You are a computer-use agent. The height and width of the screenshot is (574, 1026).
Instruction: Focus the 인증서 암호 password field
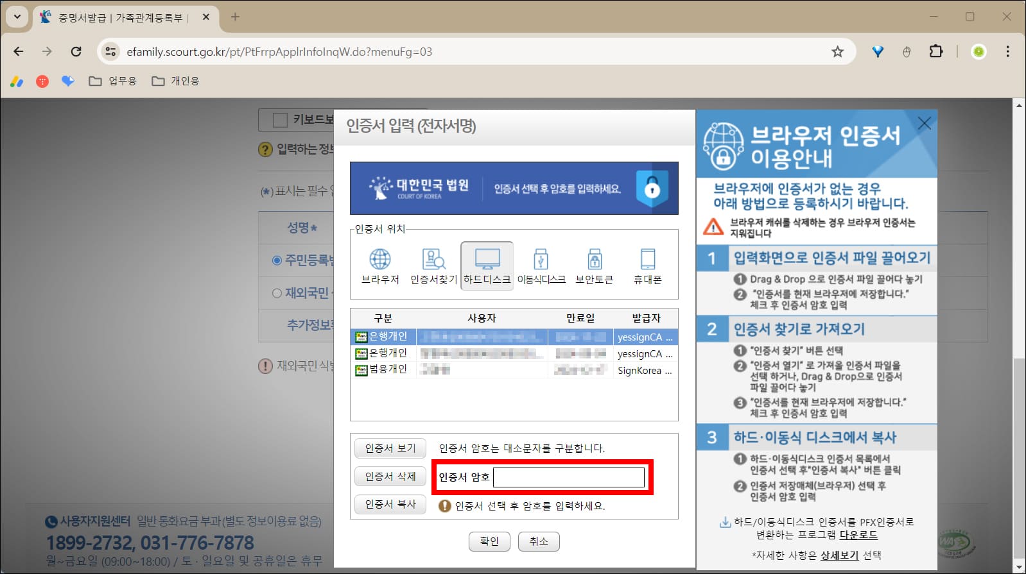pos(569,477)
